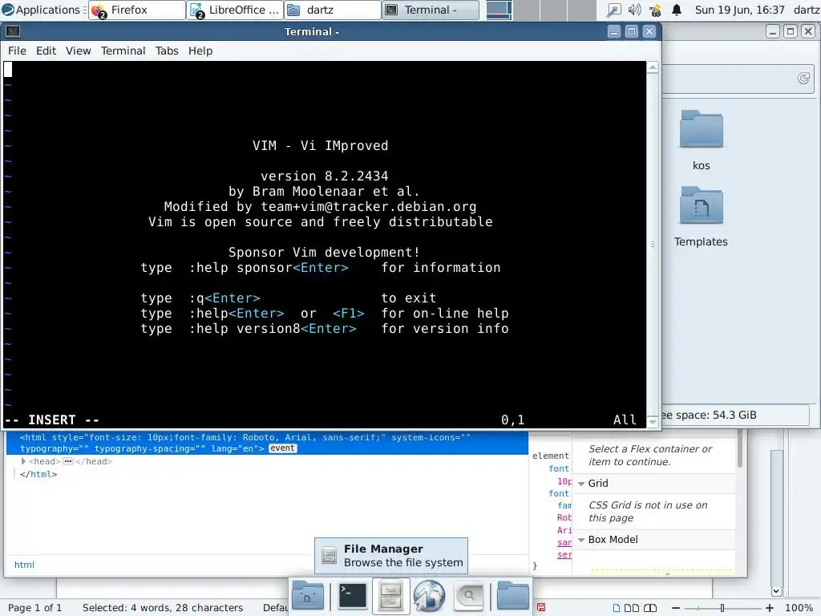This screenshot has height=616, width=821.
Task: Minimize the Terminal window
Action: click(x=614, y=31)
